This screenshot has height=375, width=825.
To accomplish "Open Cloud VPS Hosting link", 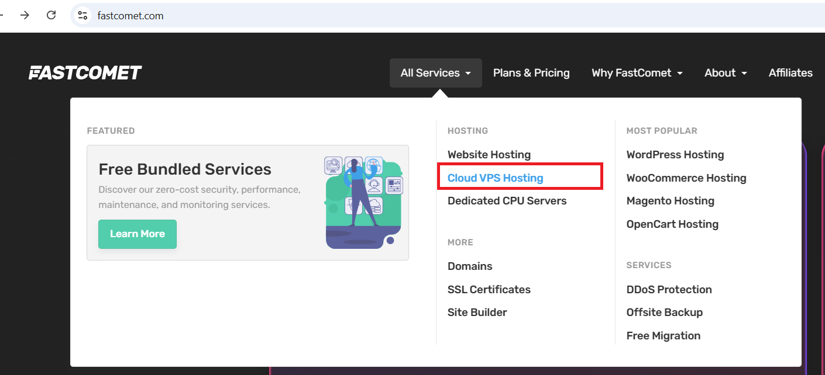I will (x=496, y=178).
